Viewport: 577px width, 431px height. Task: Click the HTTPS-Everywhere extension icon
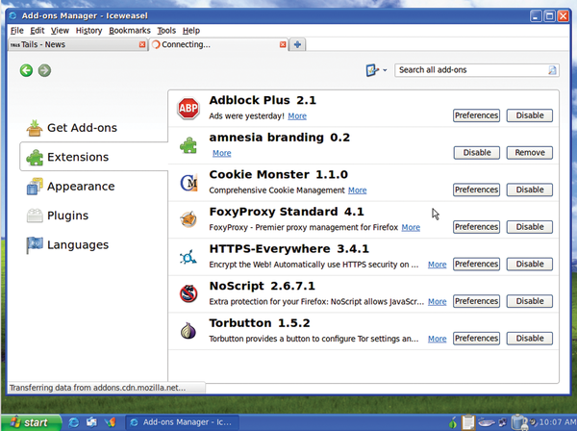pos(188,257)
